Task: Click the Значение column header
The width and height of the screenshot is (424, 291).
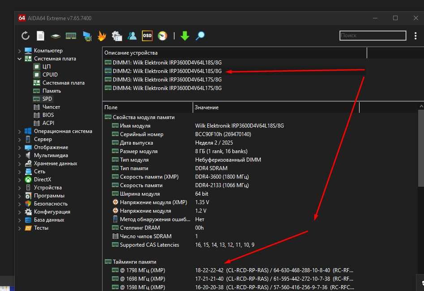Action: (276, 107)
